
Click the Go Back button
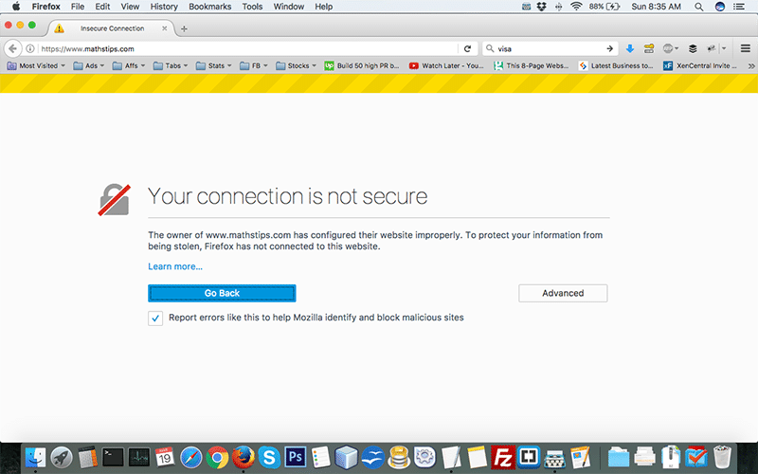222,293
